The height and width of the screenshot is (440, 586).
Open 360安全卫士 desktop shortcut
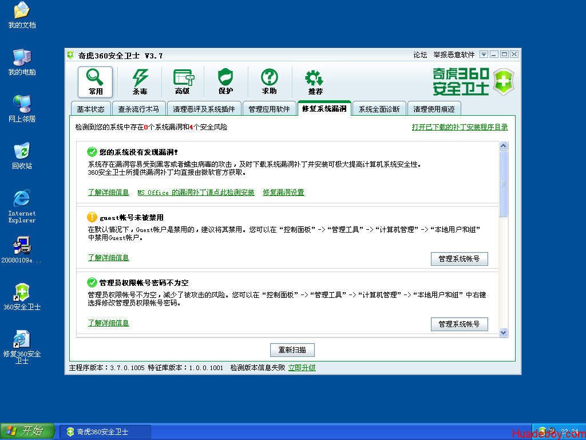pos(22,297)
